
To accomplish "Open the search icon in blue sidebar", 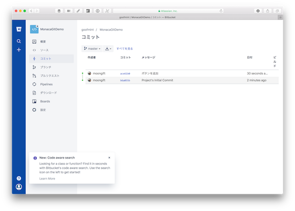I will tap(19, 41).
